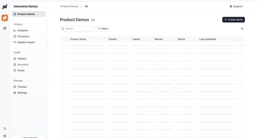Click the Interactive Demos sidebar title
Screen dimensions: 257x138
26,6
